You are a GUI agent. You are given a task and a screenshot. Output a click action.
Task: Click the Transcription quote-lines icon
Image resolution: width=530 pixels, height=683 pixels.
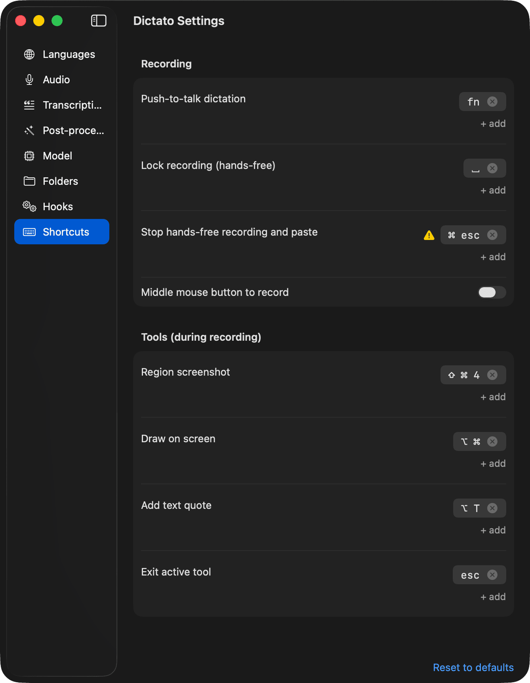pyautogui.click(x=29, y=105)
